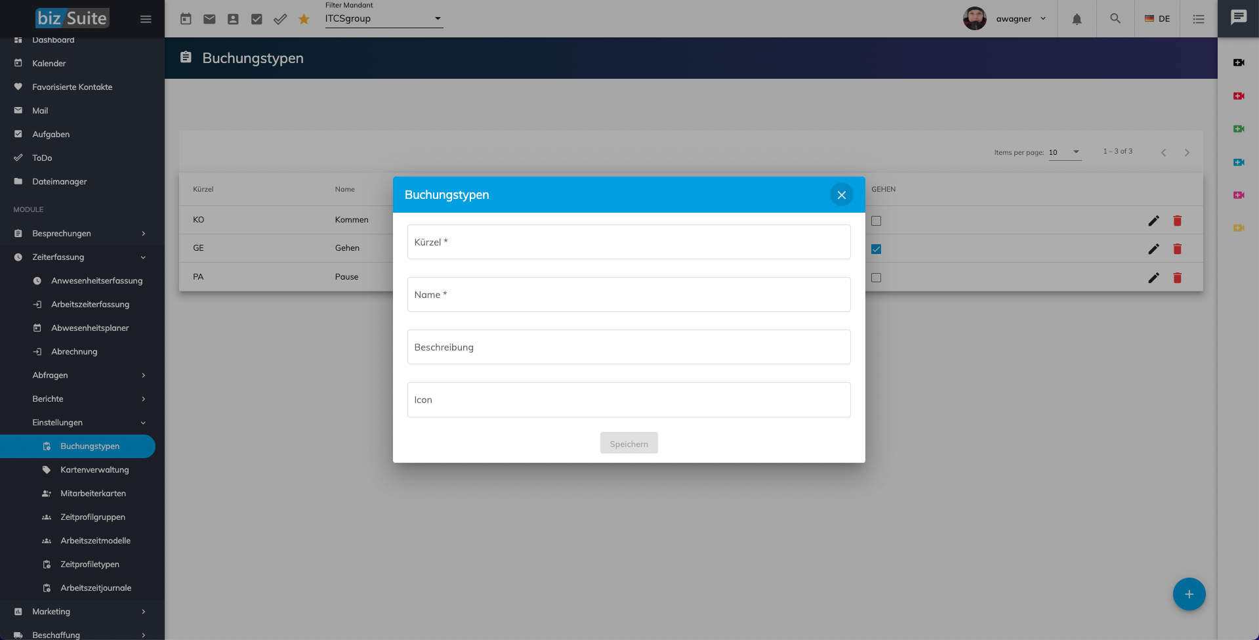The width and height of the screenshot is (1259, 640).
Task: Check the GEHEN box for Pause row
Action: [x=876, y=278]
